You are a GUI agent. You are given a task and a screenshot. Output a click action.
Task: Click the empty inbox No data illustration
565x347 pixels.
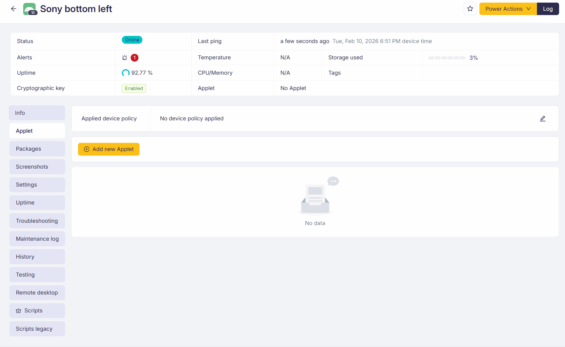pos(315,196)
